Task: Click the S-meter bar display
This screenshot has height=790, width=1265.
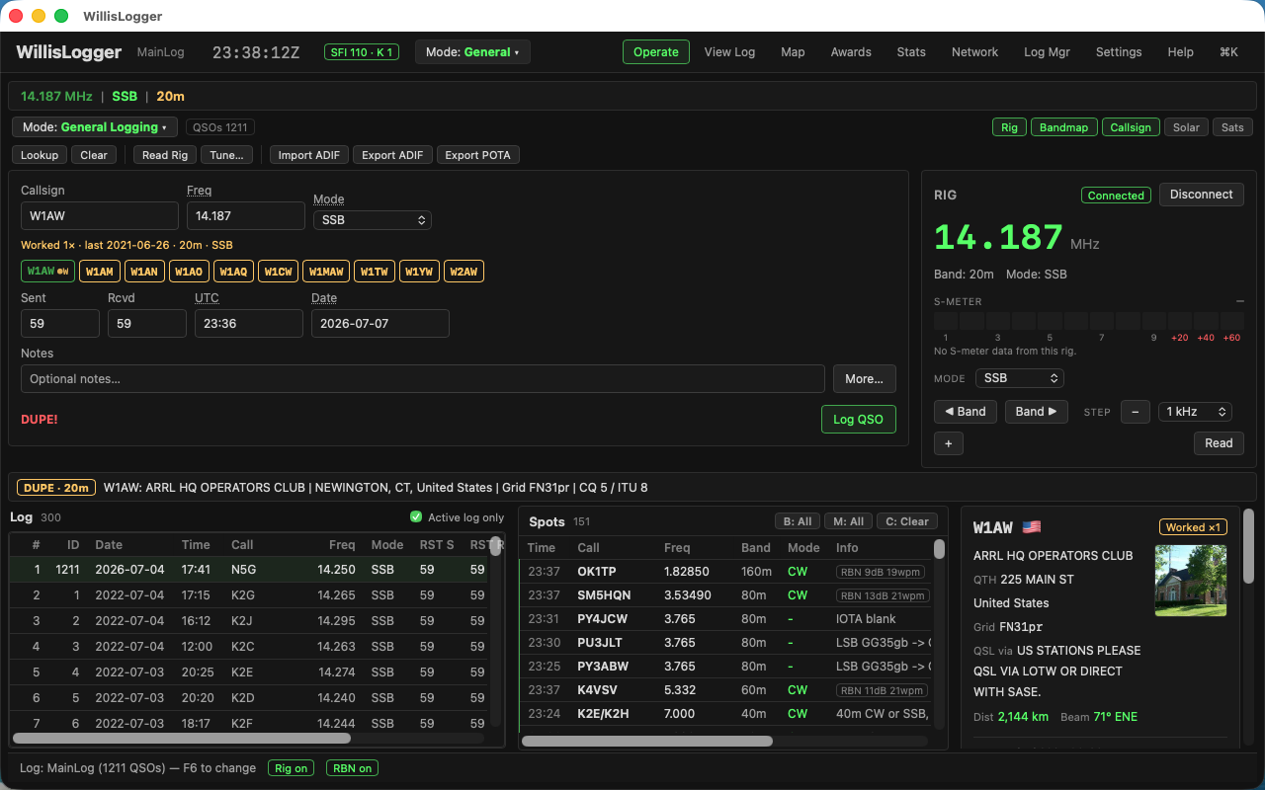Action: click(x=1089, y=321)
